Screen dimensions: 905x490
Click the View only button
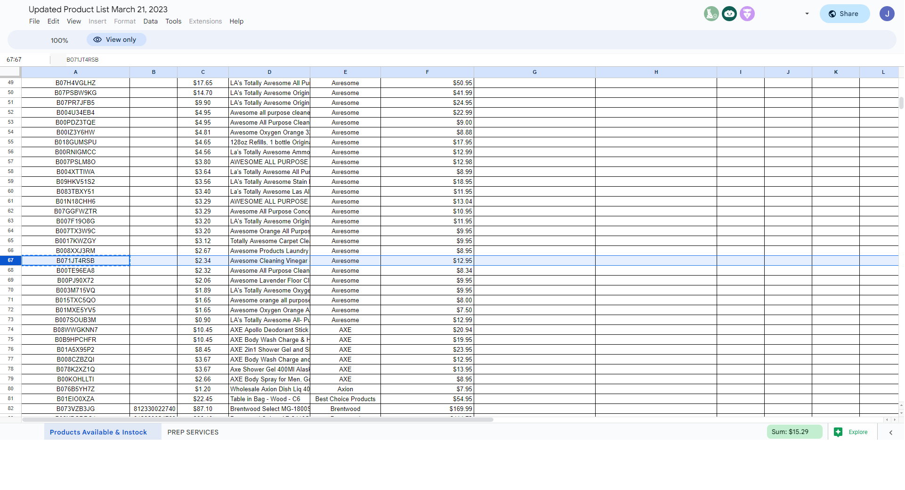pos(116,40)
